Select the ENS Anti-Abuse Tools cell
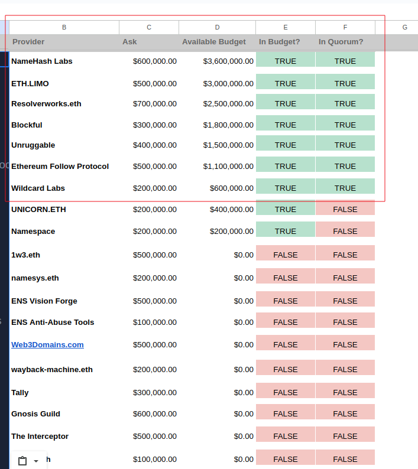This screenshot has height=469, width=418. pyautogui.click(x=53, y=322)
